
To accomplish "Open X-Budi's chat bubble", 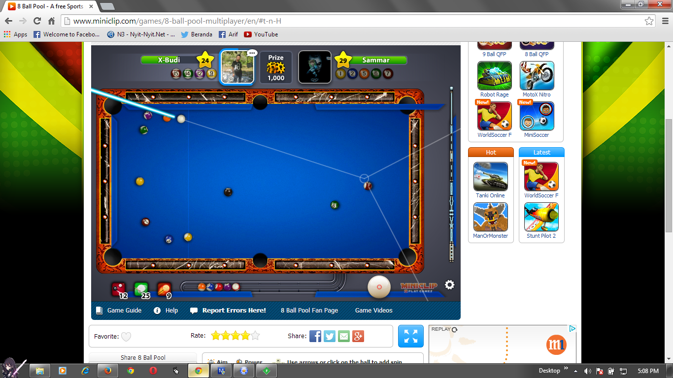I will point(252,53).
